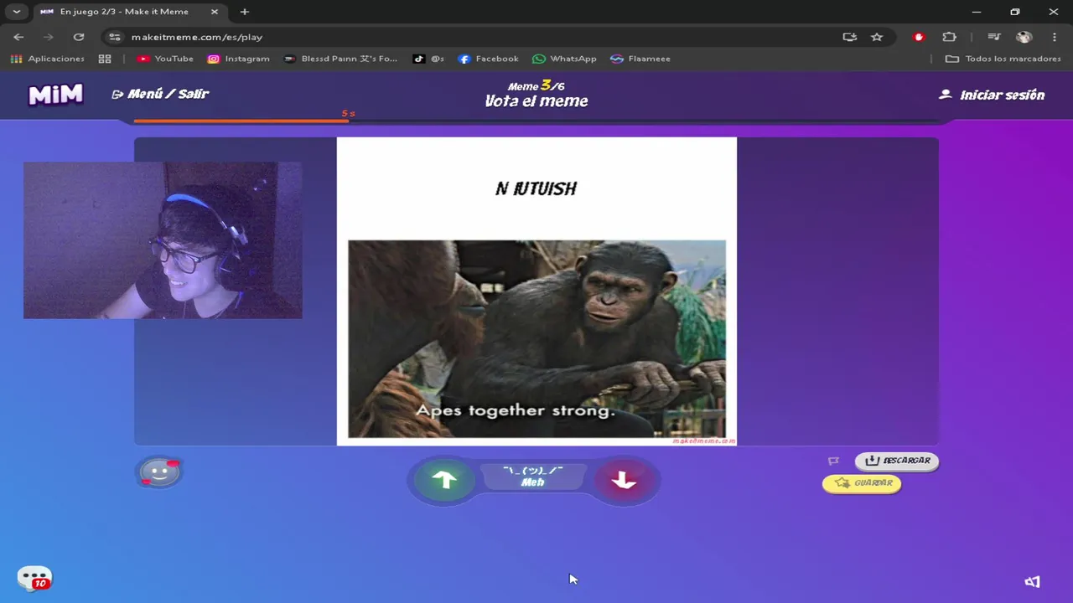Open the Facebook bookmark
The width and height of the screenshot is (1073, 603).
(x=489, y=59)
